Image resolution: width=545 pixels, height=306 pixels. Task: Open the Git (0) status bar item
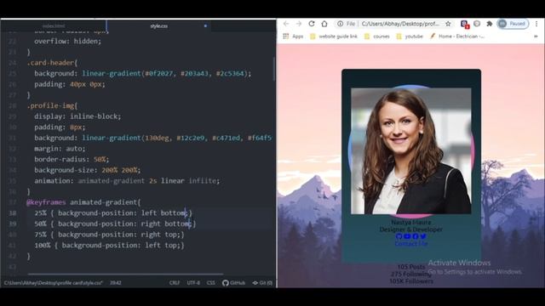(x=262, y=283)
